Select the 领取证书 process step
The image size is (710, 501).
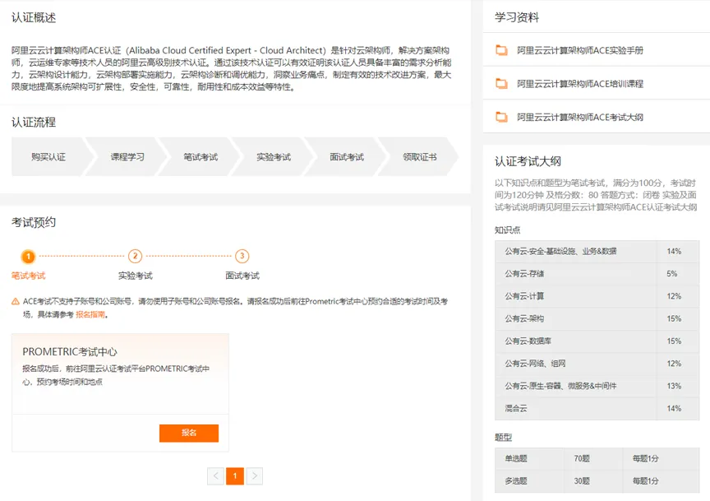420,157
